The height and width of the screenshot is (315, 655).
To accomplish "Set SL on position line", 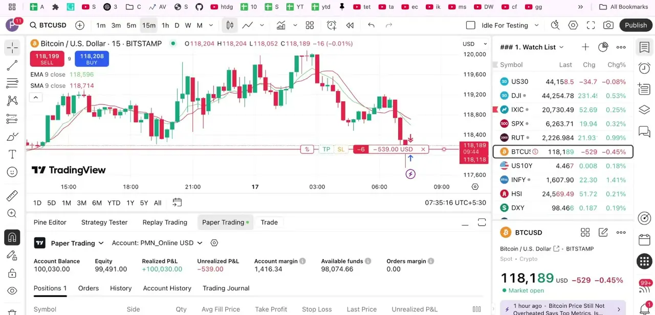I will (x=341, y=149).
